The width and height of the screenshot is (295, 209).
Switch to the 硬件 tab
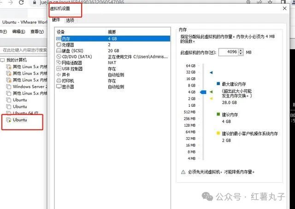click(56, 20)
